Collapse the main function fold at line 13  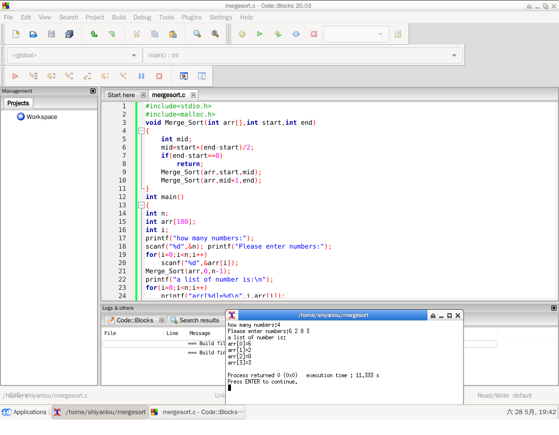point(141,205)
